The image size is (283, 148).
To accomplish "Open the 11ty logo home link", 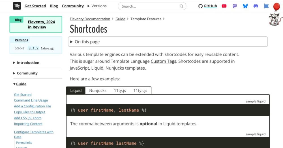I will coord(17,6).
